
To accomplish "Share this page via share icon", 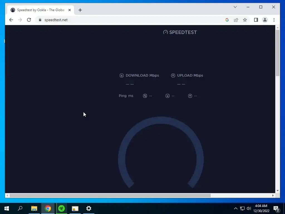I will pyautogui.click(x=236, y=20).
